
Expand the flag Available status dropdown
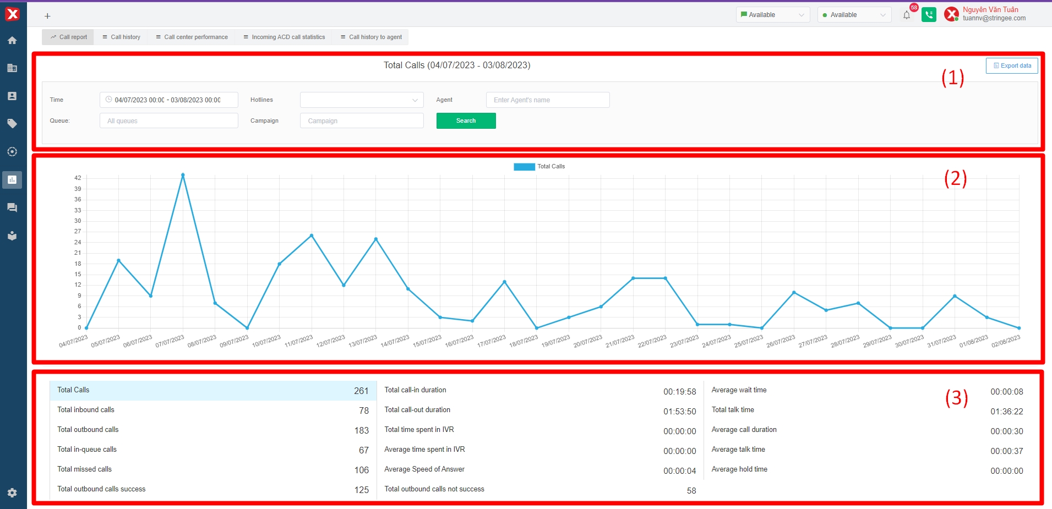[x=772, y=15]
